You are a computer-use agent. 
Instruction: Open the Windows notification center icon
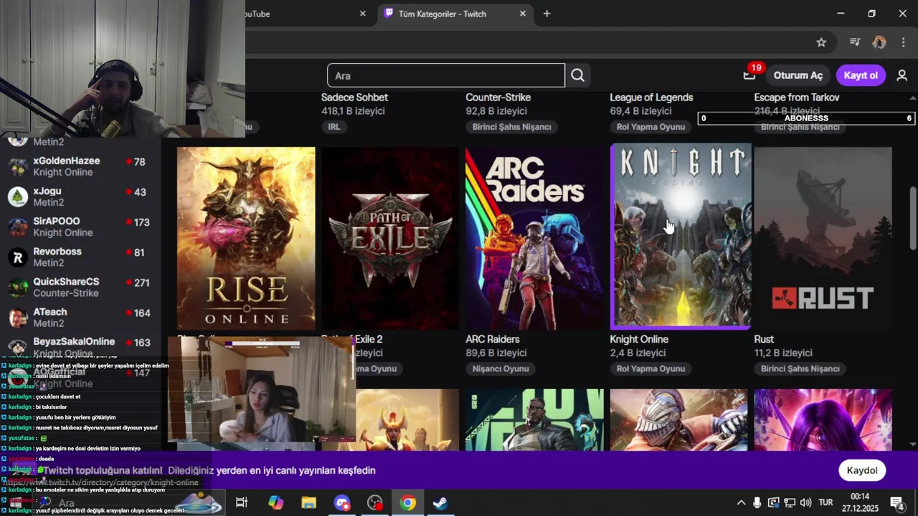point(897,502)
